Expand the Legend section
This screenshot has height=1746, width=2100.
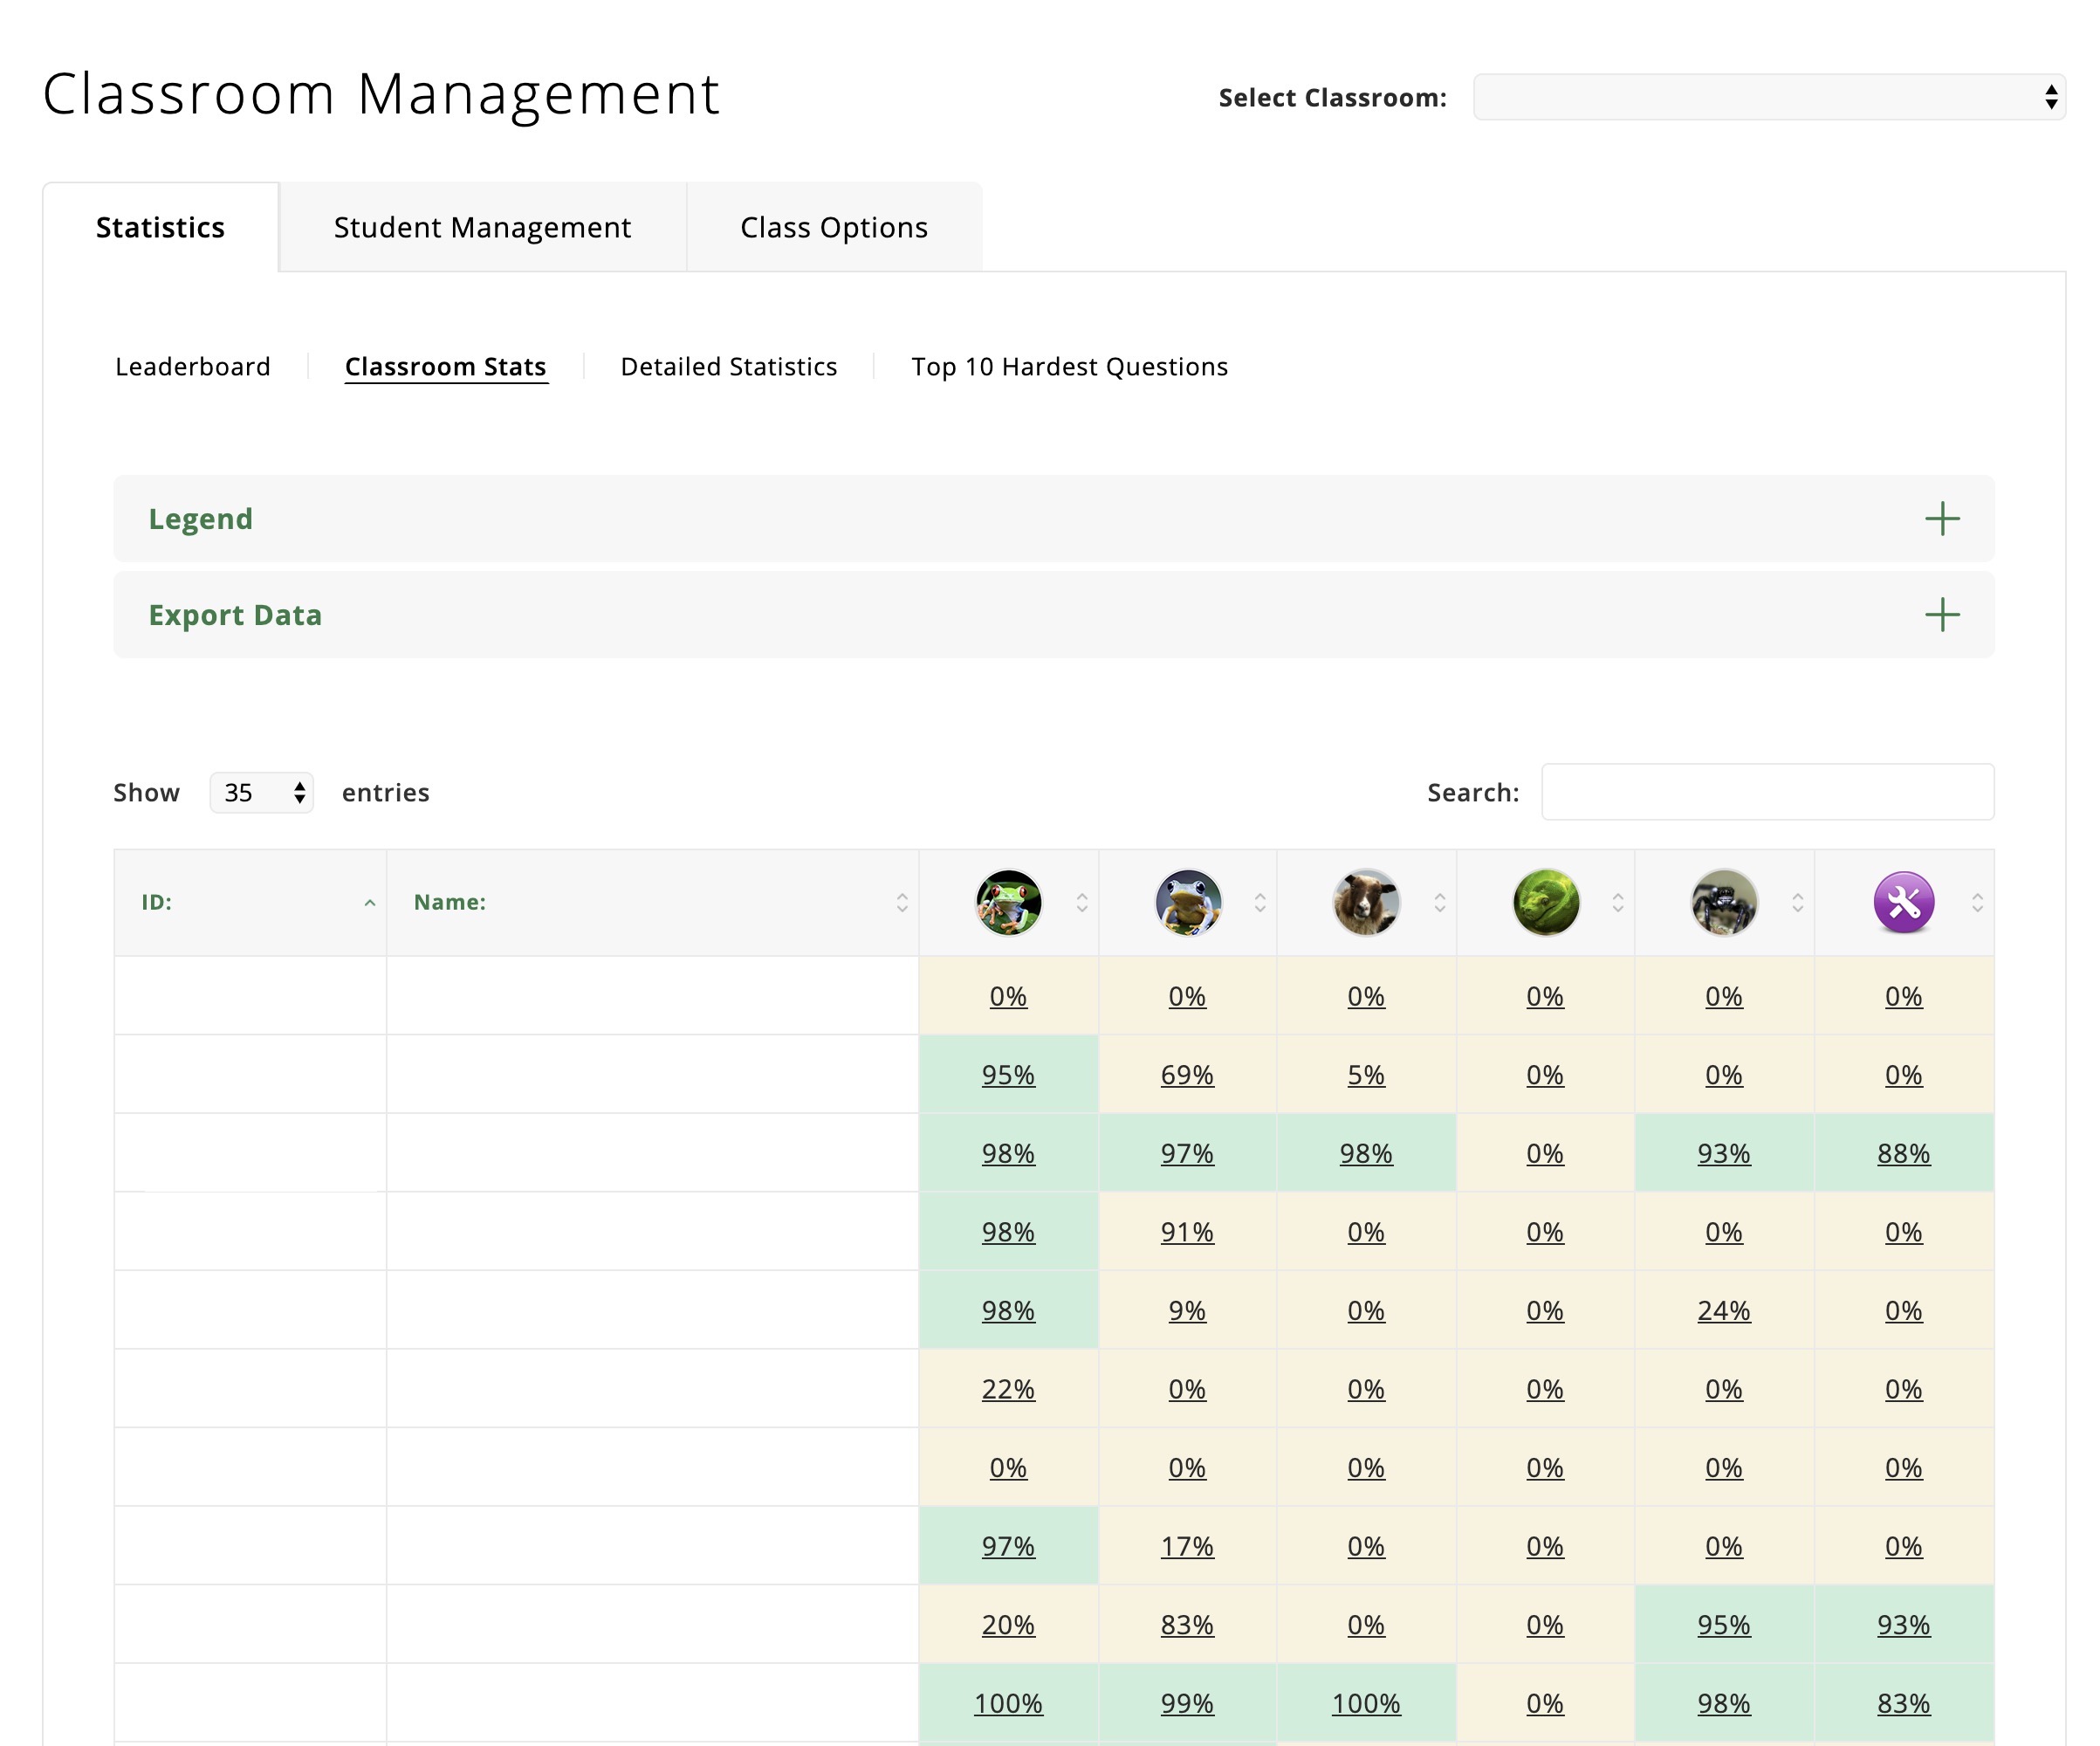click(x=200, y=518)
